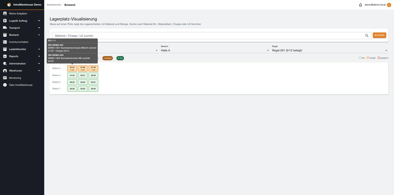Click the Logistik Auftrag clipboard icon

click(5, 21)
